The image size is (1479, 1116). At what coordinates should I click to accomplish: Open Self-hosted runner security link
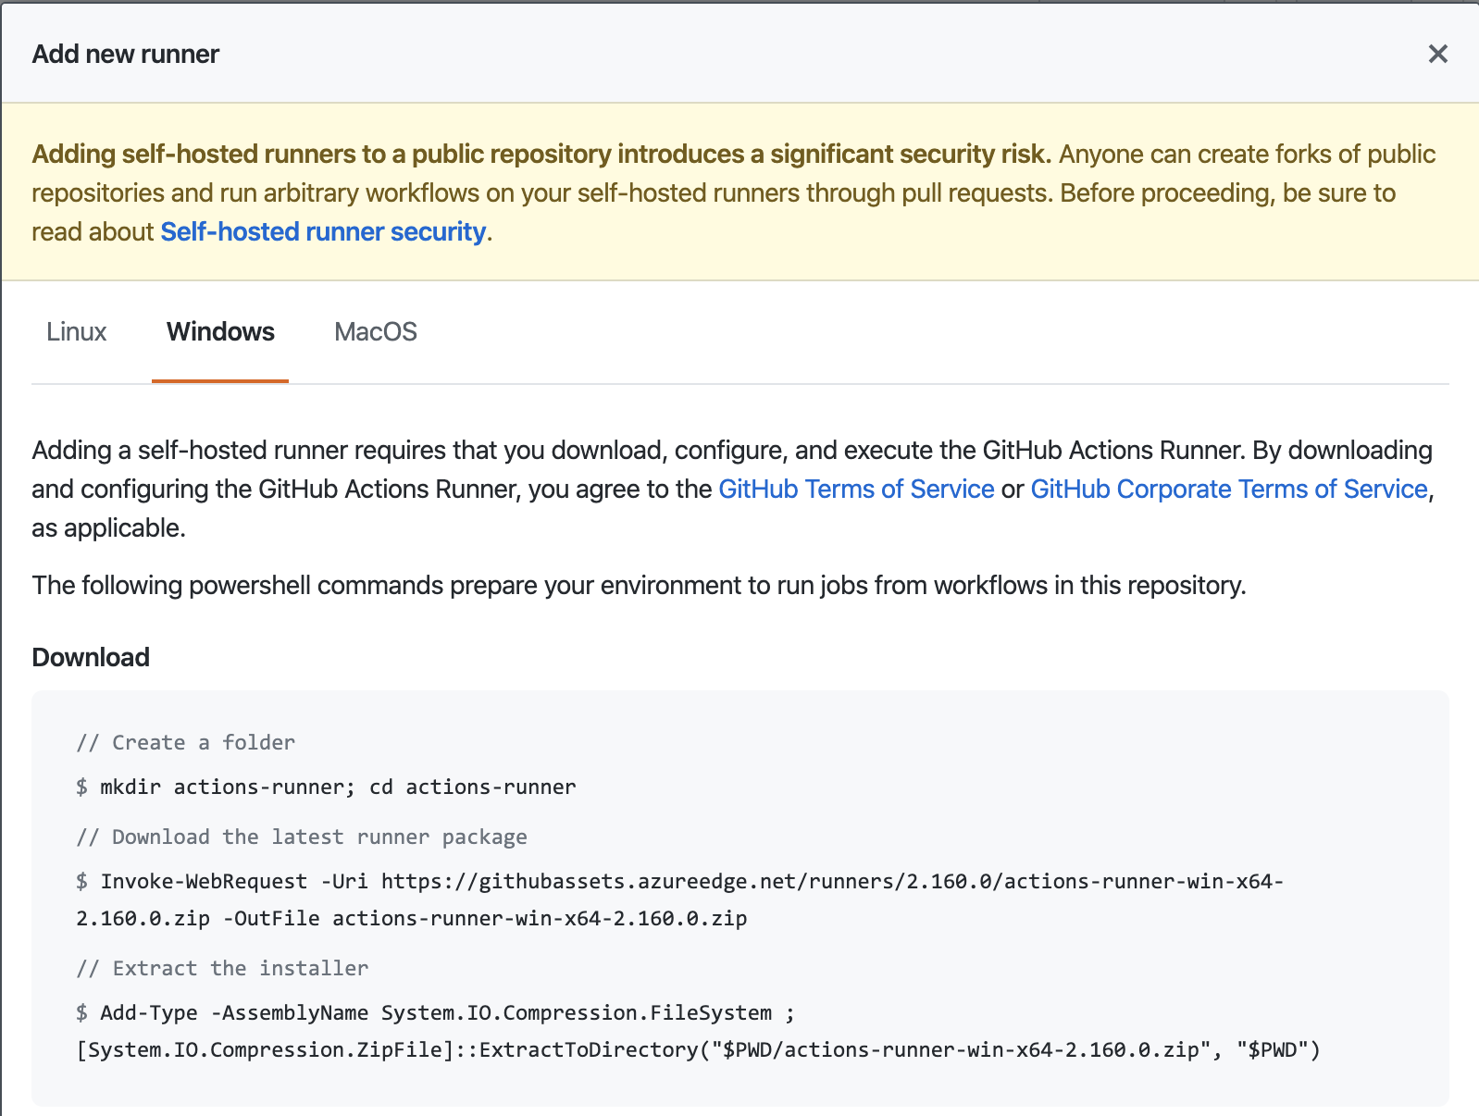click(323, 231)
